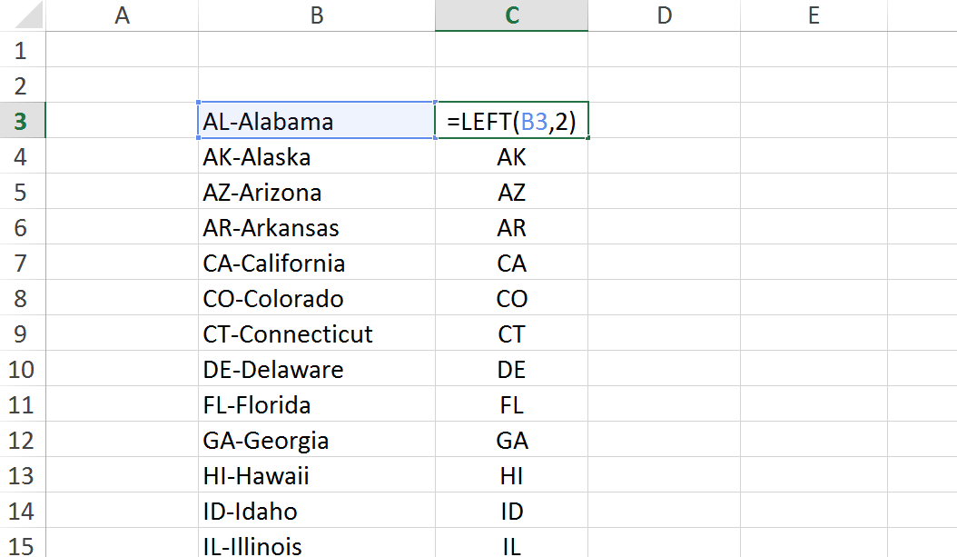Screen dimensions: 957x557
Task: Select column D header
Action: point(664,15)
